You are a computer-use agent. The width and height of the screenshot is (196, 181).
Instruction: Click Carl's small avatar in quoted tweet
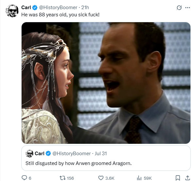coord(29,154)
